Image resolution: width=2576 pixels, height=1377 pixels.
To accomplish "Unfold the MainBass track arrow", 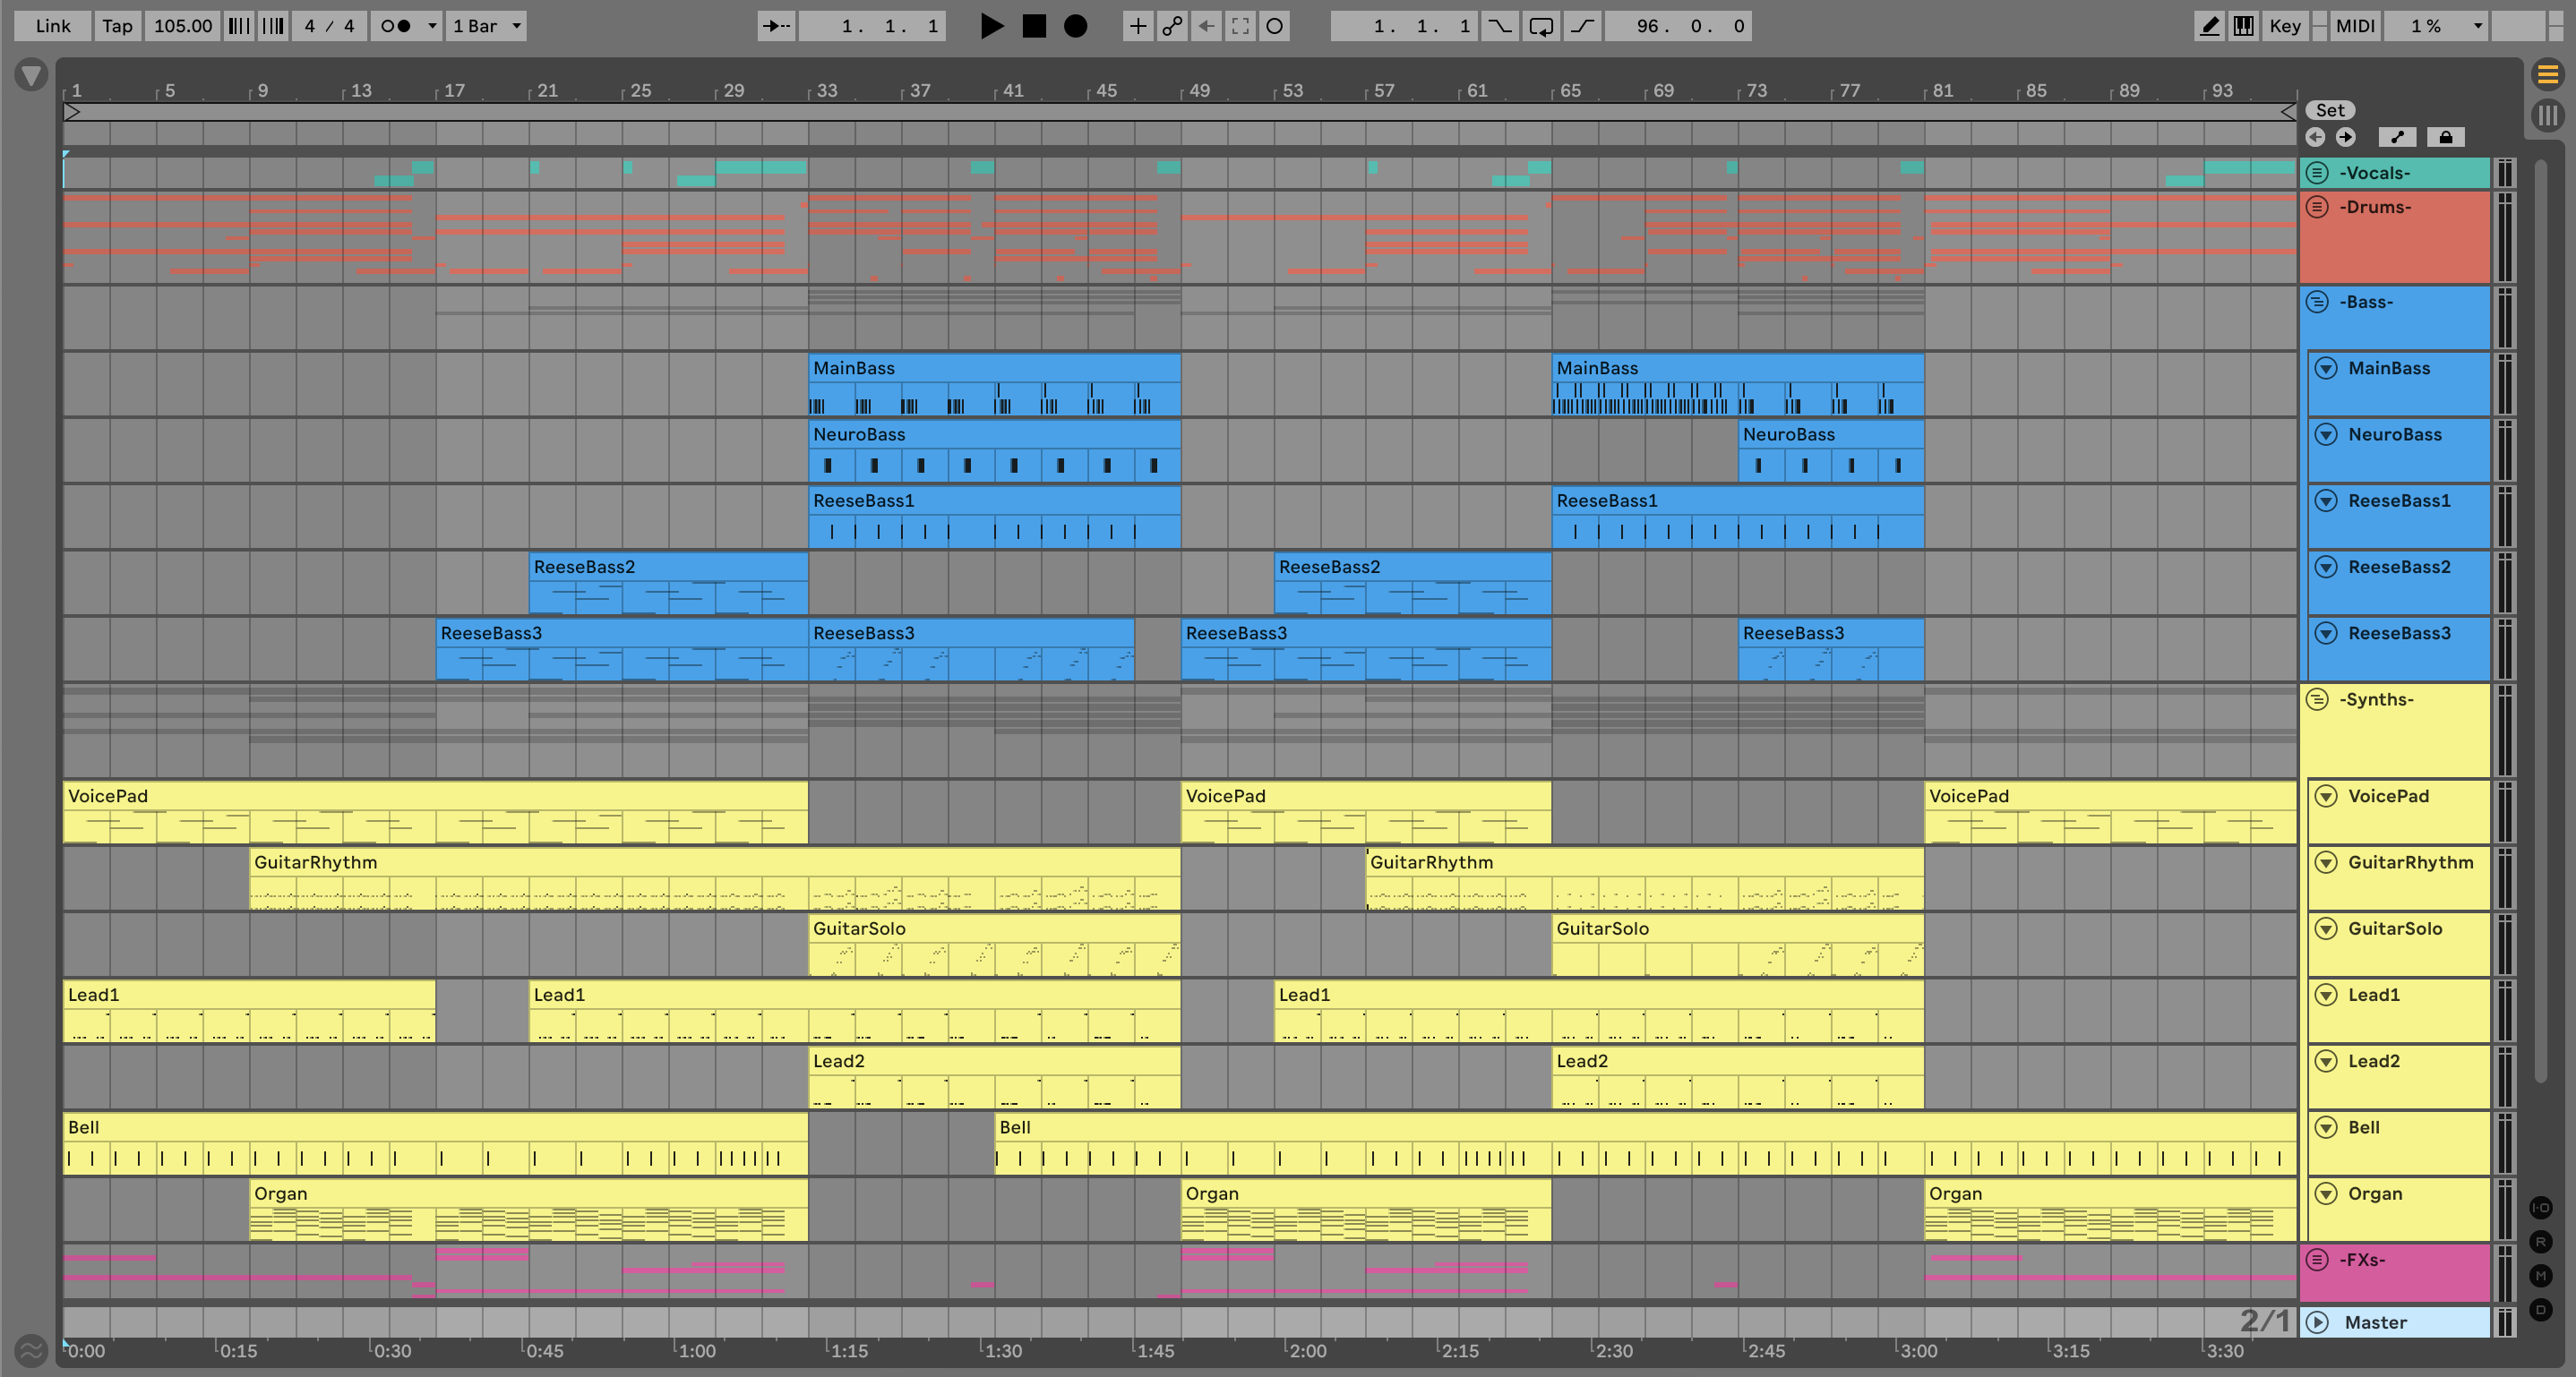I will pos(2326,368).
